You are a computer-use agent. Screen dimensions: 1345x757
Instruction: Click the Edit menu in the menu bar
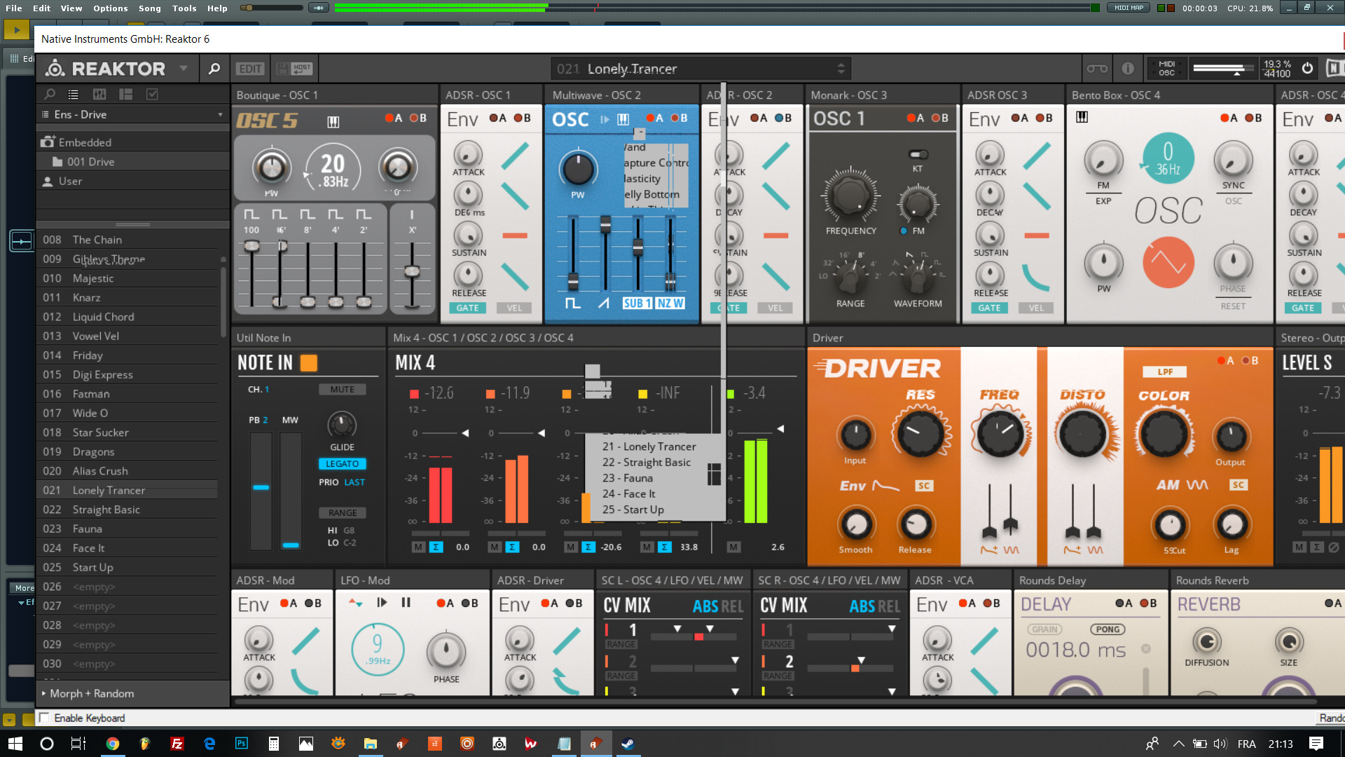click(41, 8)
